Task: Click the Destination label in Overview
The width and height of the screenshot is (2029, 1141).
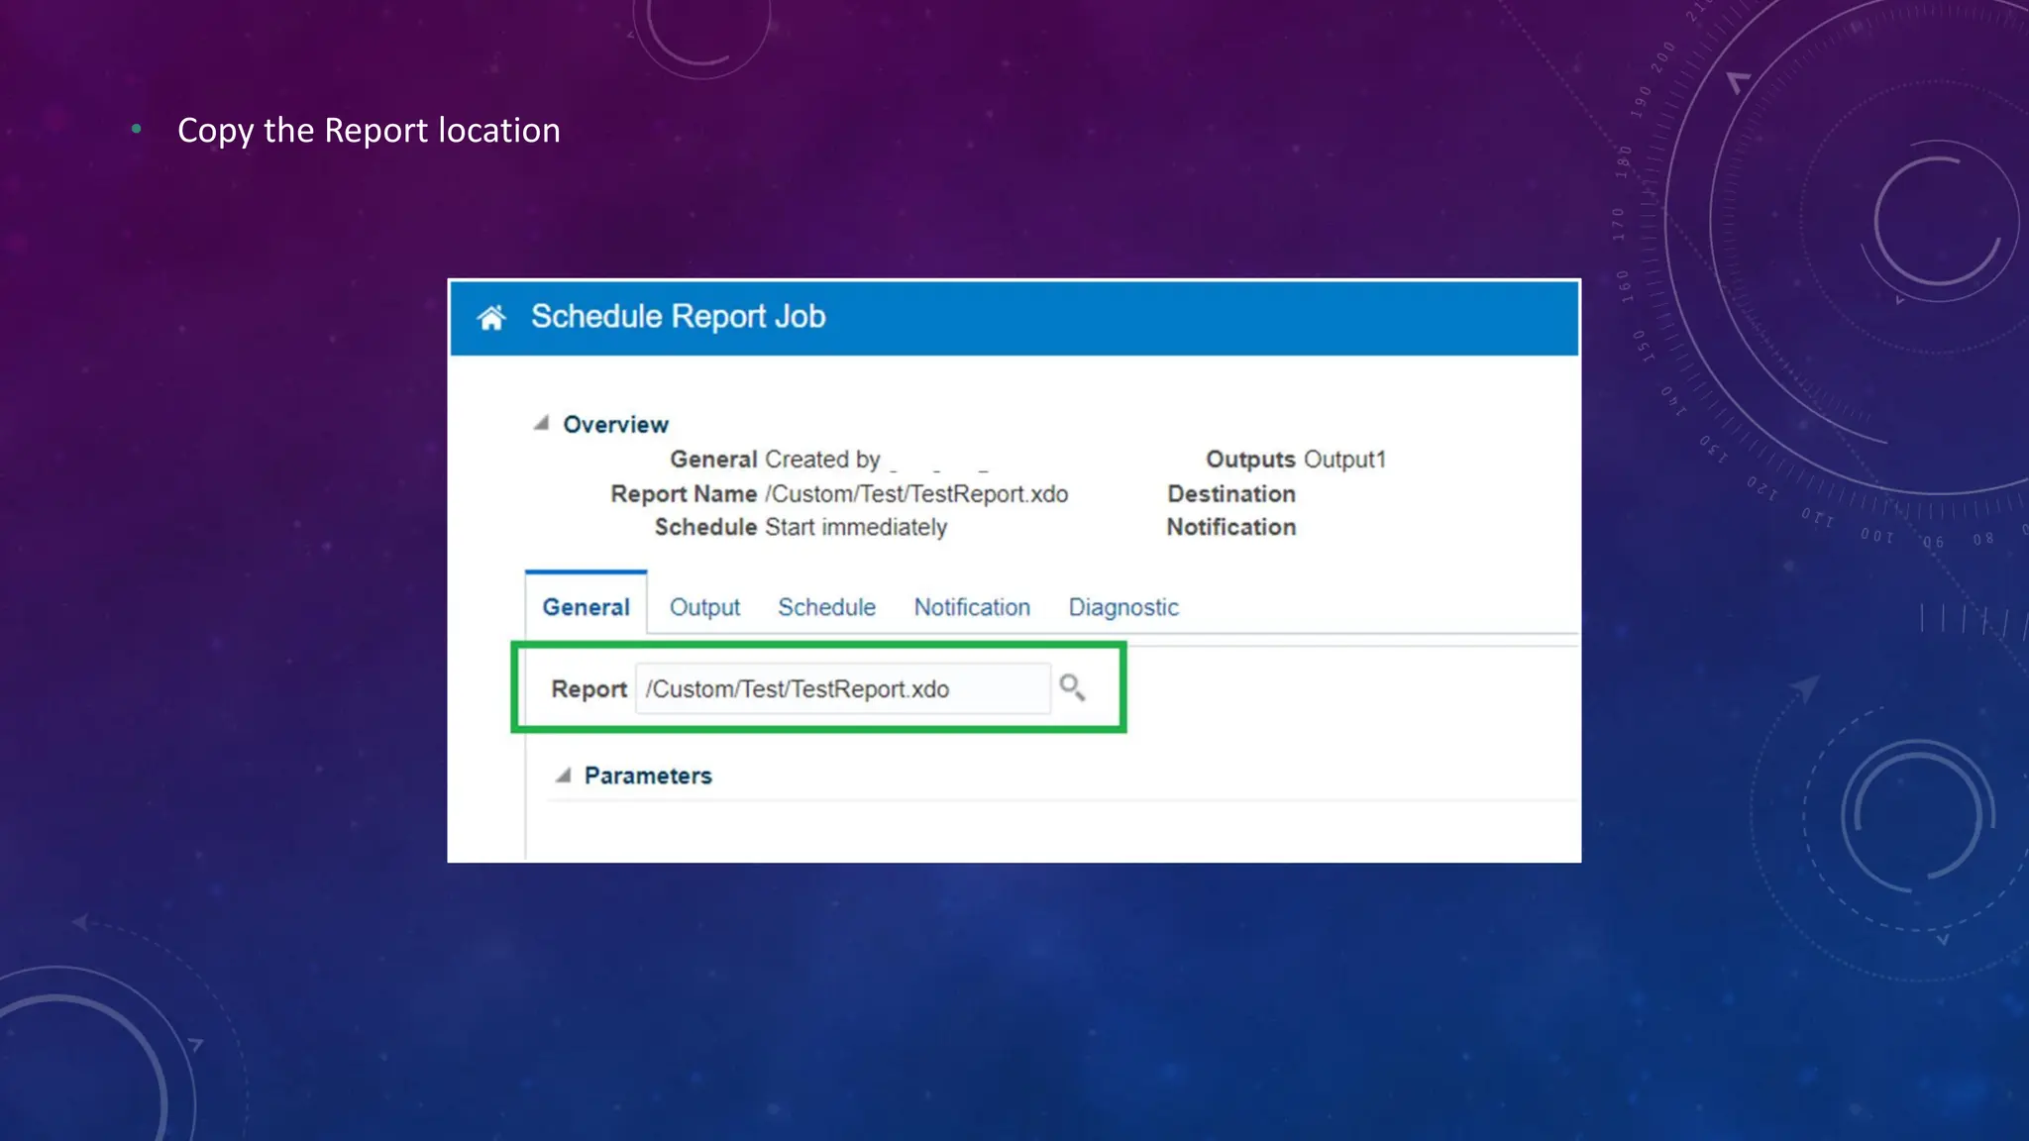Action: click(x=1230, y=494)
